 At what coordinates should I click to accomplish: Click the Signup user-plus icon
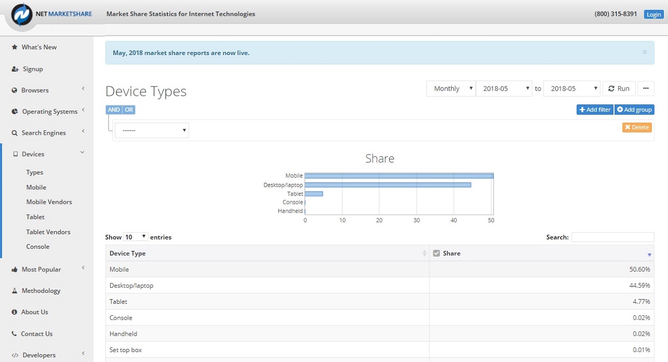tap(15, 69)
